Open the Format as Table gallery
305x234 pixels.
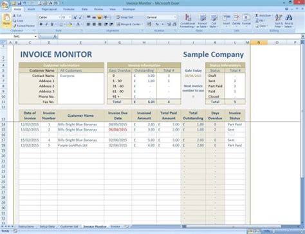pos(202,21)
